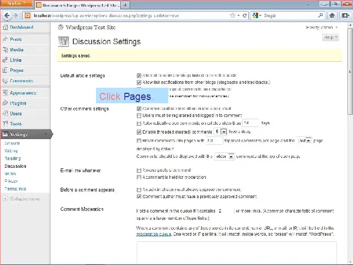Click the Tools icon in the sidebar
Viewport: 353px width, 265px height.
(5, 124)
